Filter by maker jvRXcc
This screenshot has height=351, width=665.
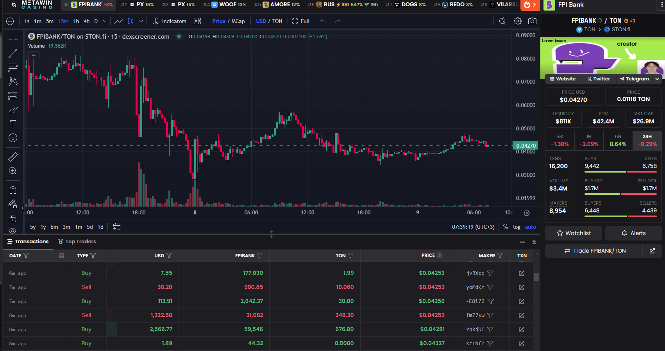(x=490, y=273)
